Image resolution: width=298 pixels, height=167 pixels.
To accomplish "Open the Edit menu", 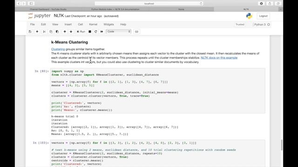I will pyautogui.click(x=43, y=25).
